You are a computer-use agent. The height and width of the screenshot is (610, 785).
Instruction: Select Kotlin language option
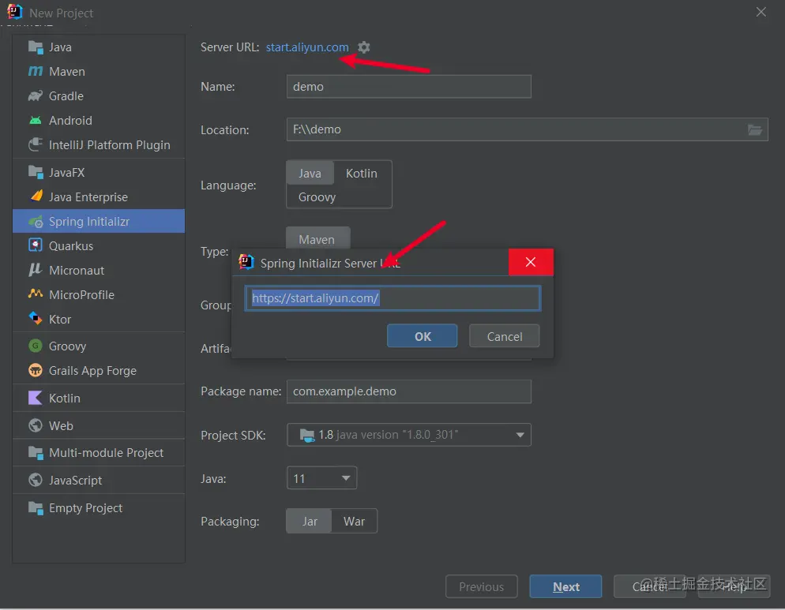tap(362, 173)
